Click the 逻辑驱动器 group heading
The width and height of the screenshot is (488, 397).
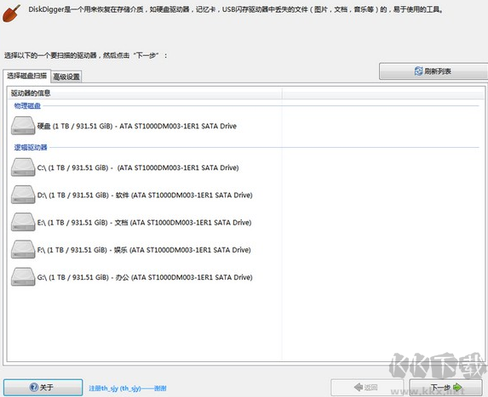click(x=31, y=147)
